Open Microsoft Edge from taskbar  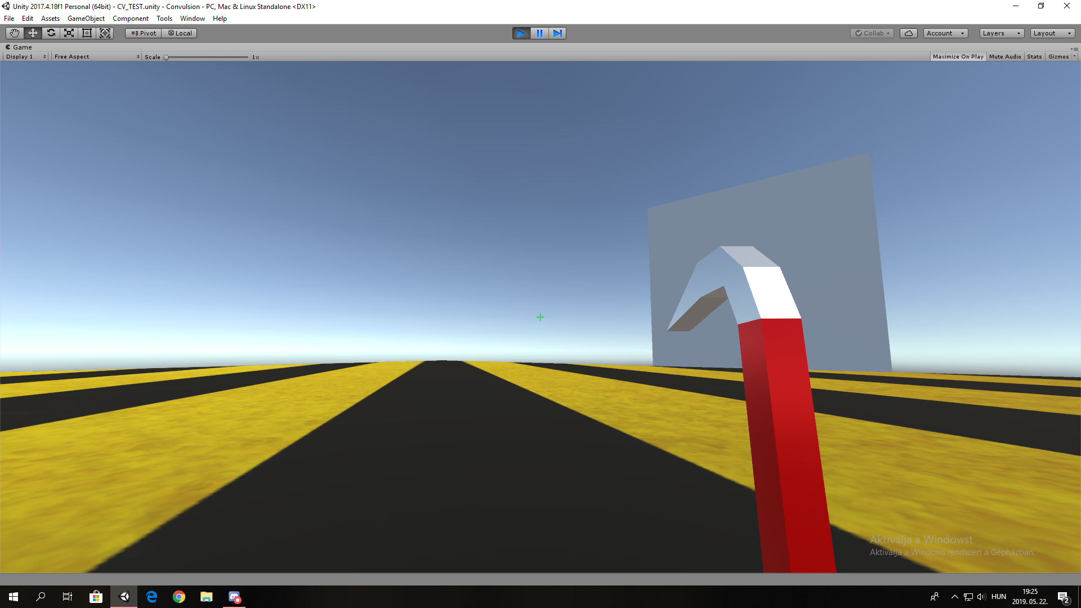(x=151, y=597)
